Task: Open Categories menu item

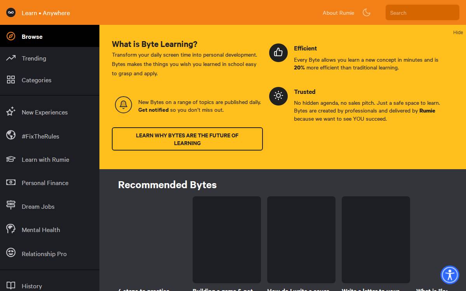Action: tap(50, 80)
